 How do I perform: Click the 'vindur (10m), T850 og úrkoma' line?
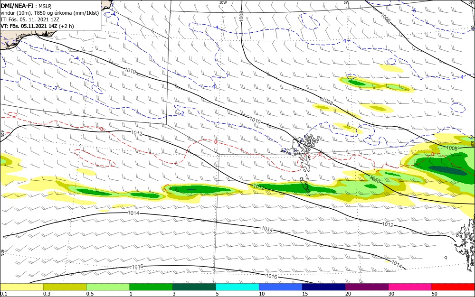click(x=50, y=13)
